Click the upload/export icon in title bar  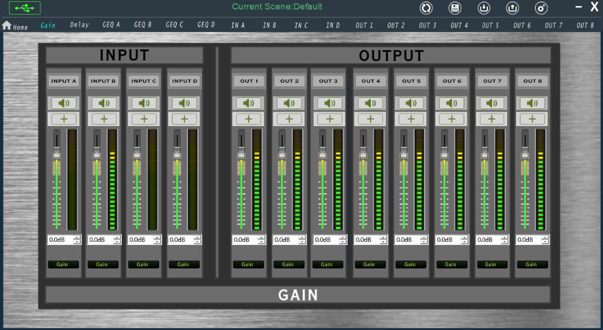tap(513, 8)
